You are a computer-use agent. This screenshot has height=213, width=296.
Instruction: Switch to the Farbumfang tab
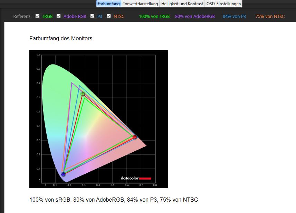tap(108, 3)
